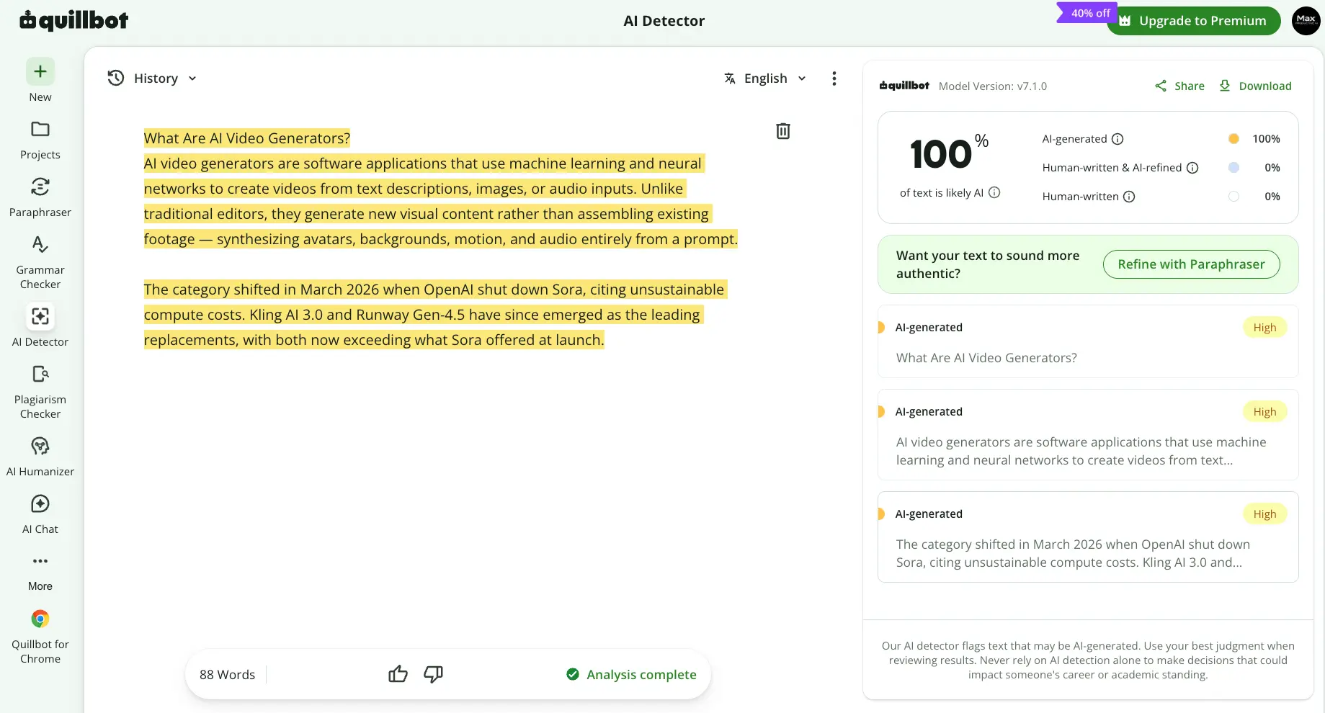Show More tools in sidebar
The width and height of the screenshot is (1325, 713).
(40, 573)
